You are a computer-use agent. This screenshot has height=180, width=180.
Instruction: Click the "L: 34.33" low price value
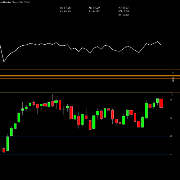pos(94,11)
